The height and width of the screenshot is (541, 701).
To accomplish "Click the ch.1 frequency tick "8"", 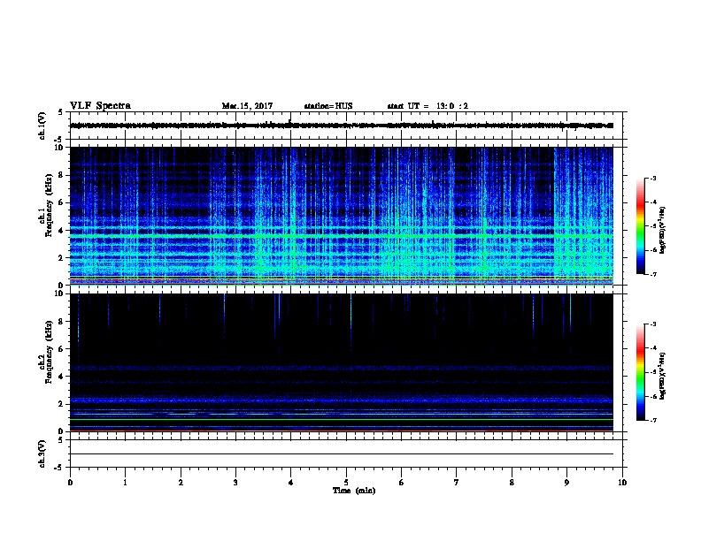I will coord(61,175).
